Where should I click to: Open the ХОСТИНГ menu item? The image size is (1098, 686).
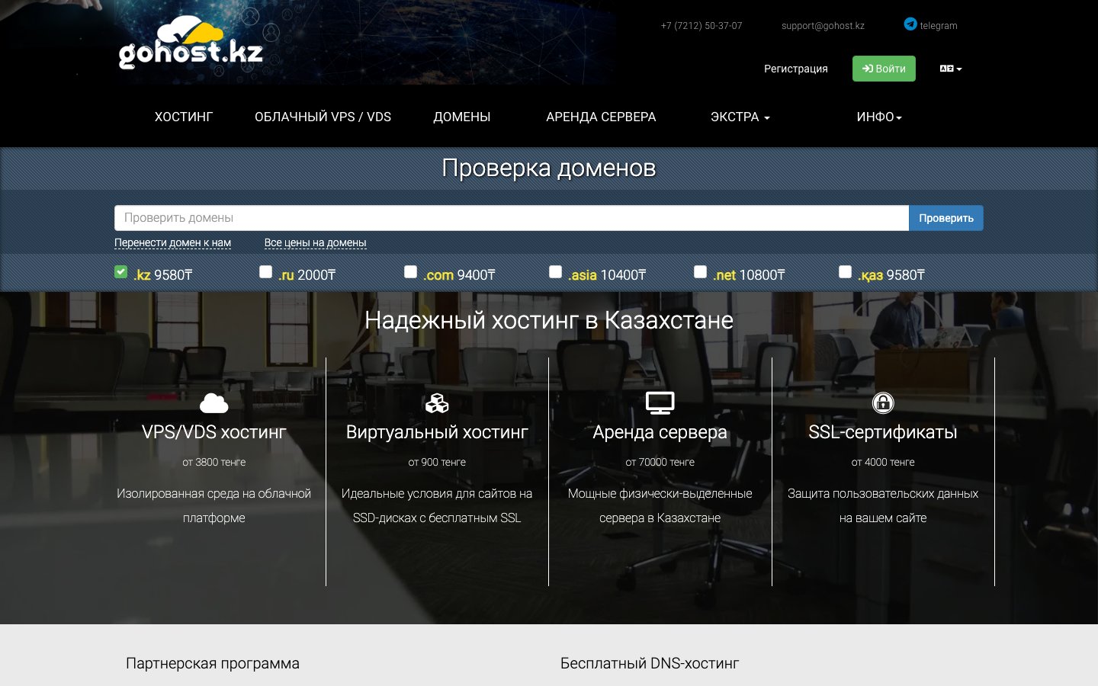184,117
